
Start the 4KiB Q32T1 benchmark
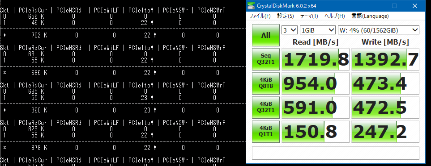coord(266,108)
